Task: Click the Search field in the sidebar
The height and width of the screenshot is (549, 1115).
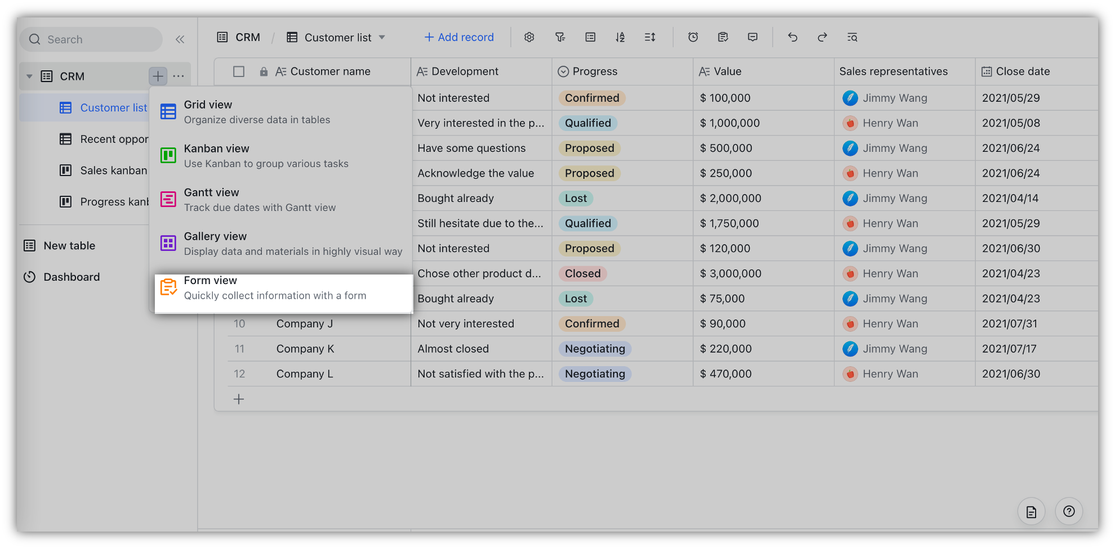Action: [x=90, y=39]
